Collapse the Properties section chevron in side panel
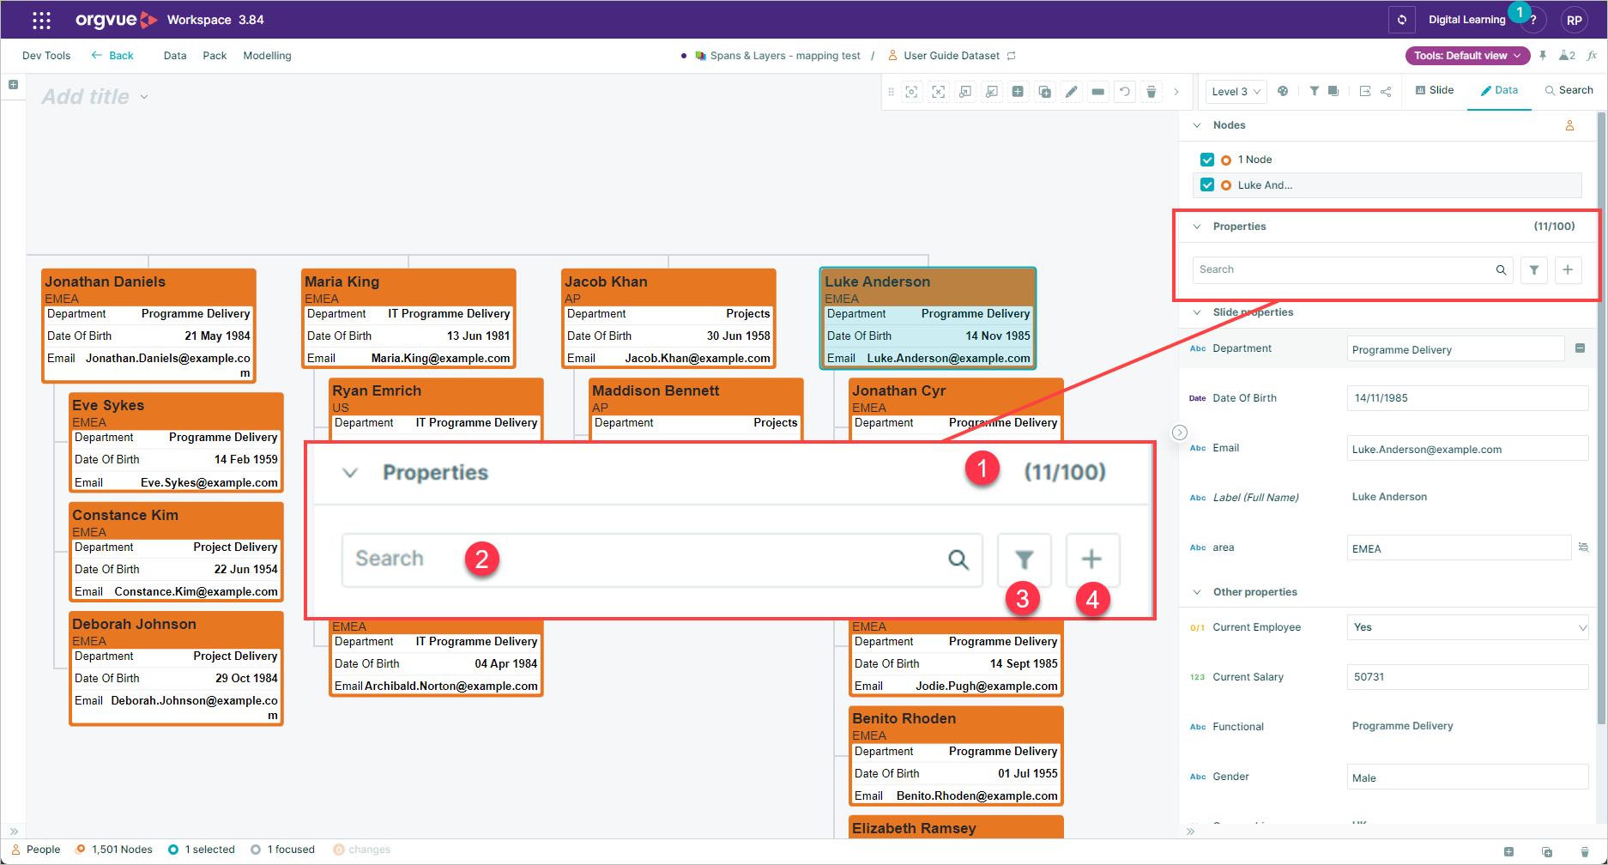The width and height of the screenshot is (1608, 865). [1197, 227]
